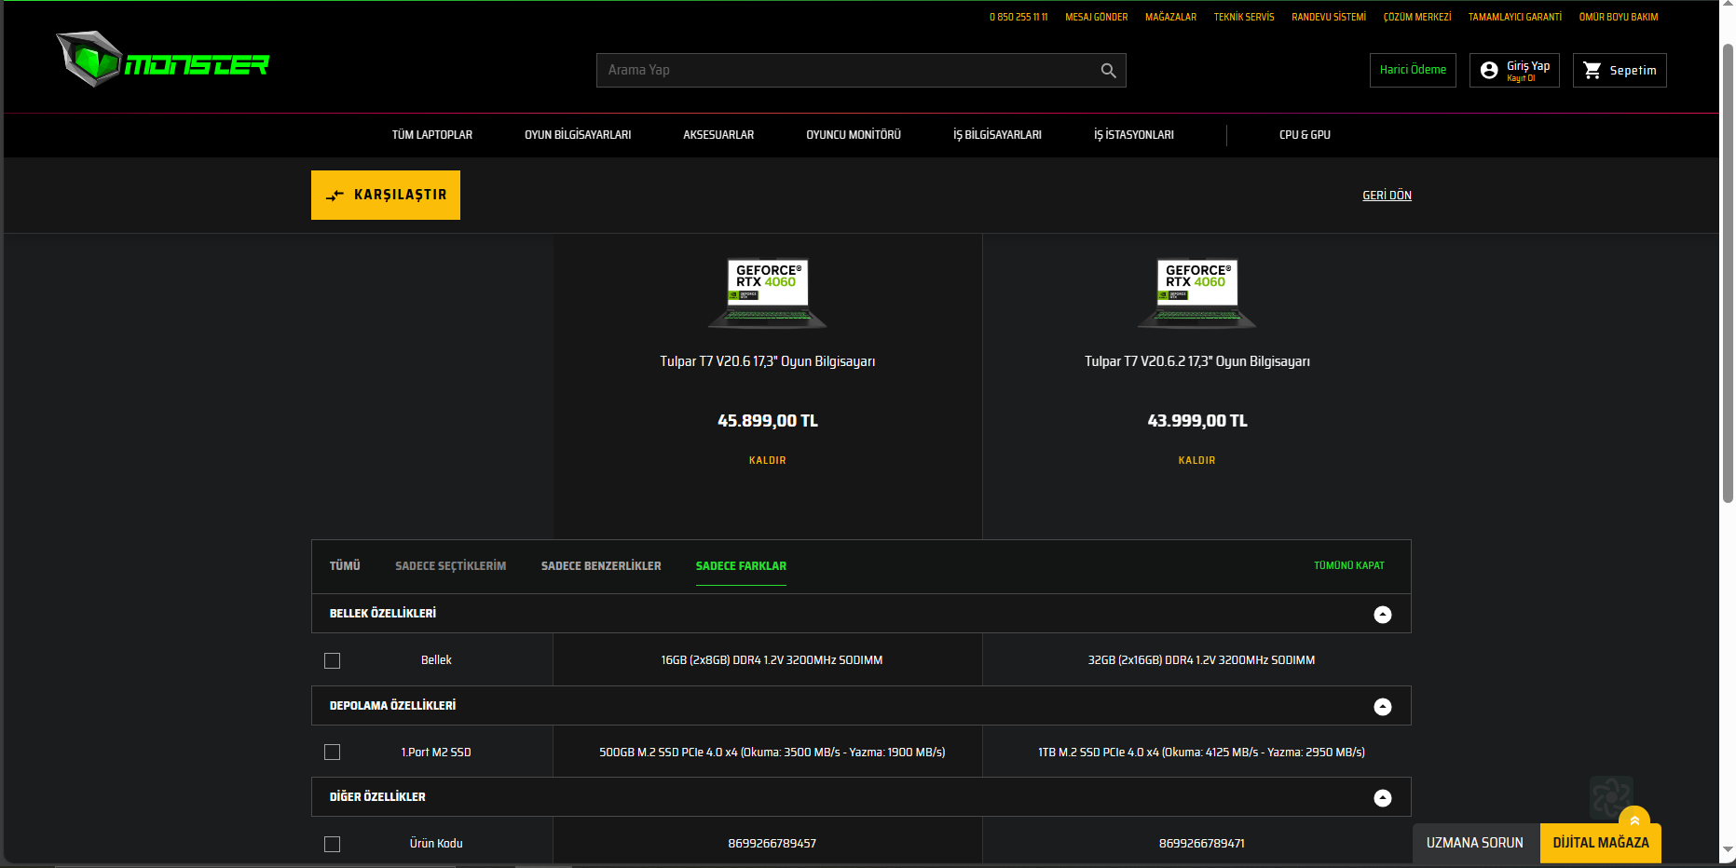Open Oyun Bilgisayarları menu
Screen dimensions: 1736x868
click(578, 135)
